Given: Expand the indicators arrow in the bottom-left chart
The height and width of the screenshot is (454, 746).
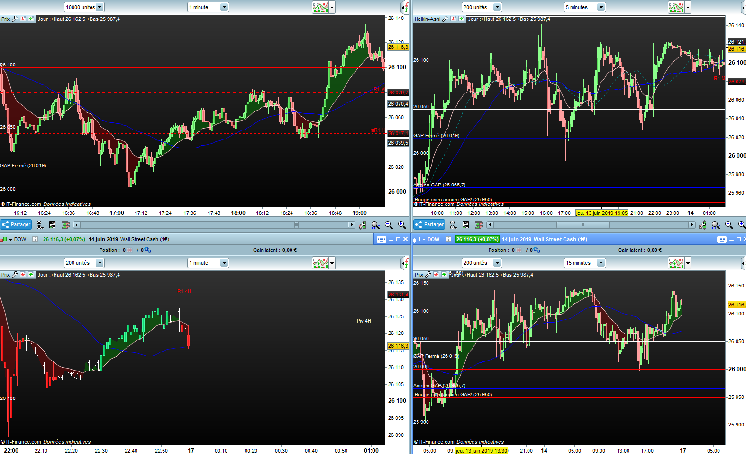Looking at the screenshot, I should [x=332, y=263].
